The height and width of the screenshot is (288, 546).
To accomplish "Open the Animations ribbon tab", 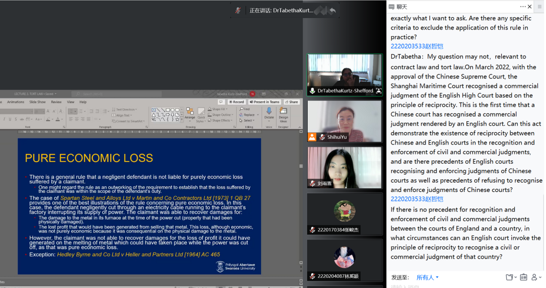I will [x=16, y=102].
